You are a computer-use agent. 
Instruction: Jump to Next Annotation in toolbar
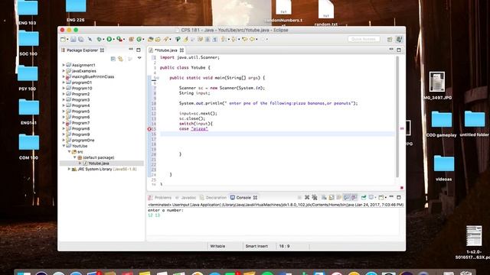tap(223, 39)
